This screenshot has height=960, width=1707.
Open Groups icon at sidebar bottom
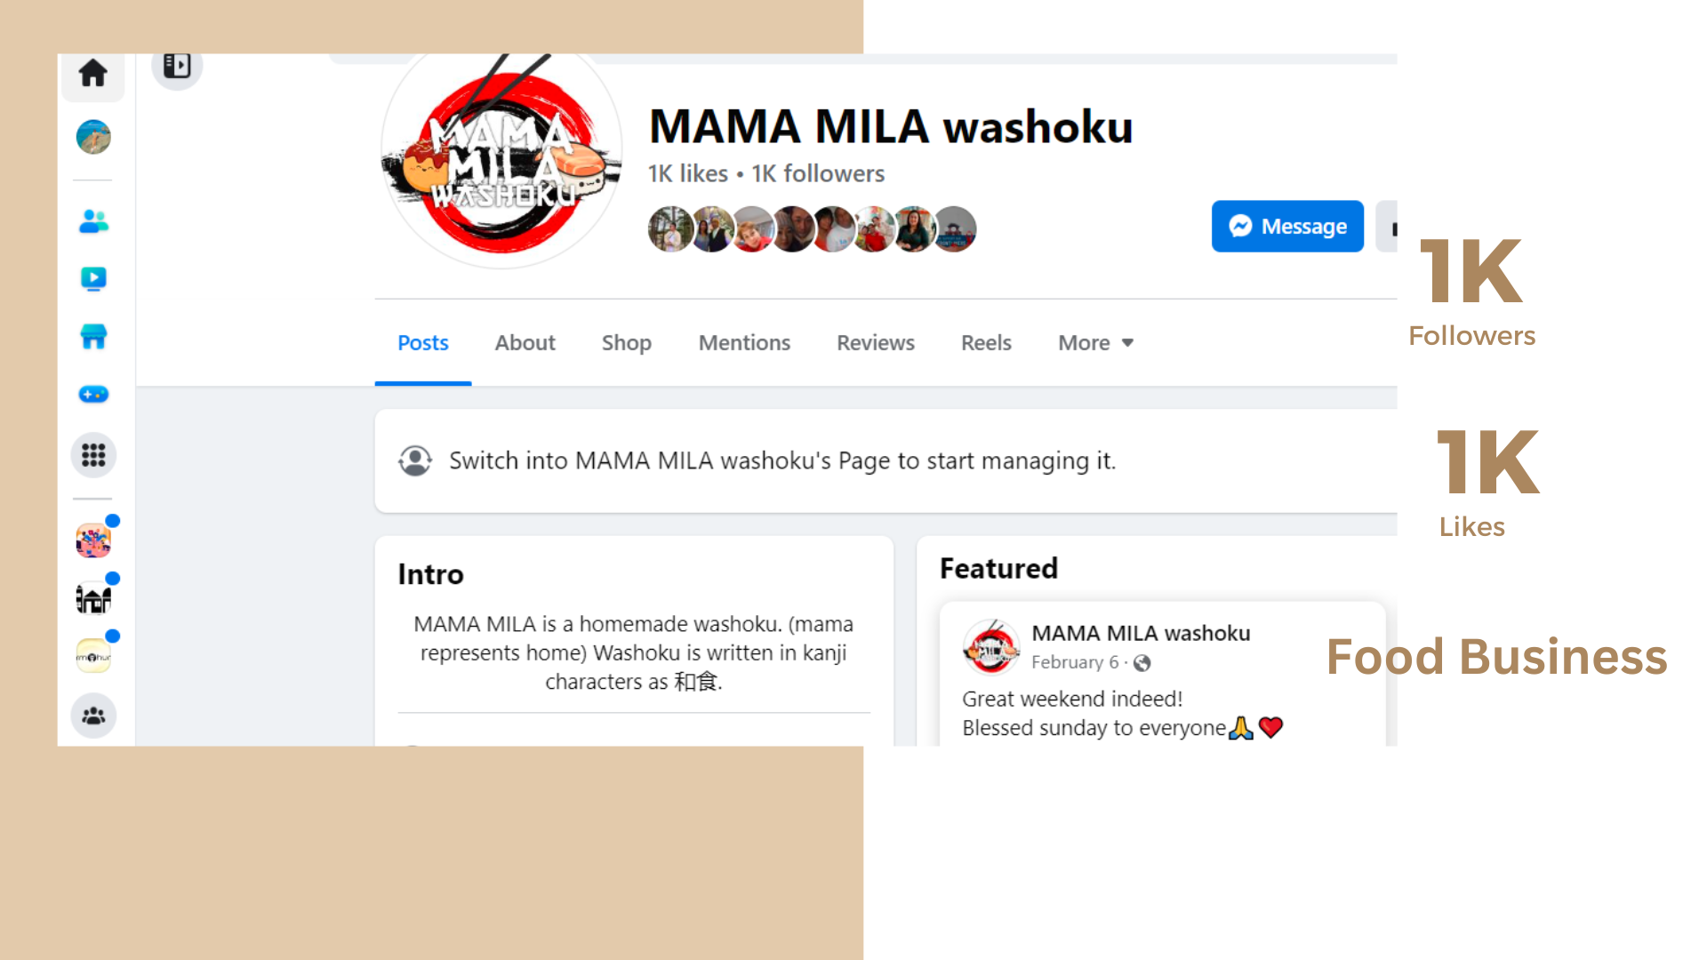93,716
